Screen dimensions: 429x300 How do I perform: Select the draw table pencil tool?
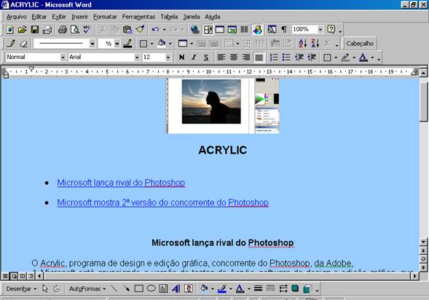click(11, 44)
